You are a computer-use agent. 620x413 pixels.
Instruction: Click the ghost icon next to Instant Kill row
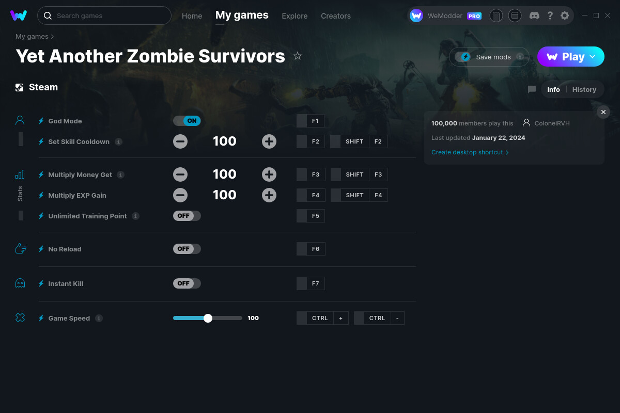point(20,283)
